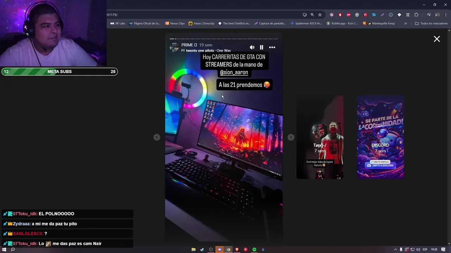The height and width of the screenshot is (253, 451).
Task: Open the Tøp |-/ highlight story preview
Action: click(320, 137)
